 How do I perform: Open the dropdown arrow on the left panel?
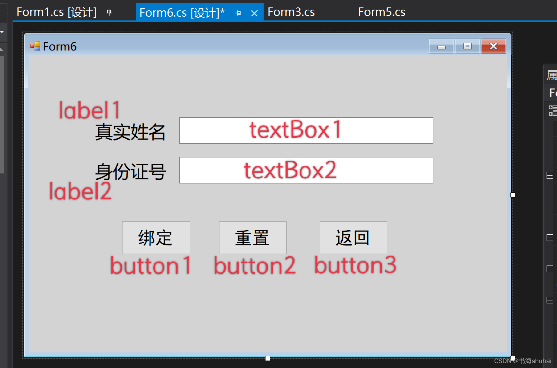[2, 32]
